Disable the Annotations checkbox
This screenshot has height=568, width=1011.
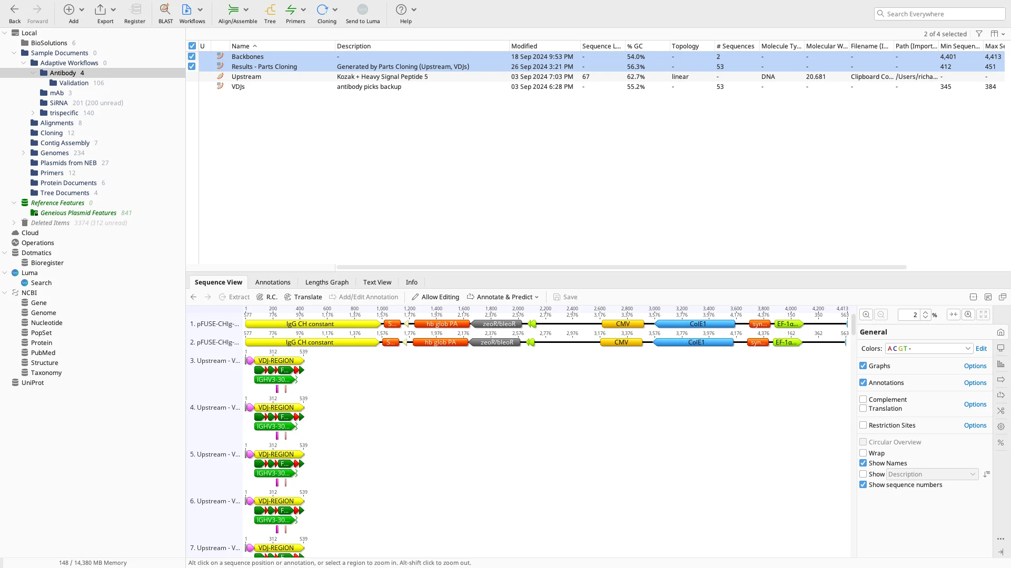(x=863, y=382)
